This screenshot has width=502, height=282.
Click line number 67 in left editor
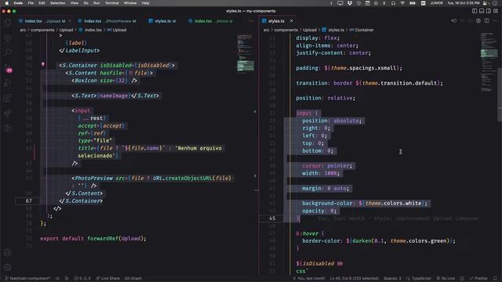29,201
